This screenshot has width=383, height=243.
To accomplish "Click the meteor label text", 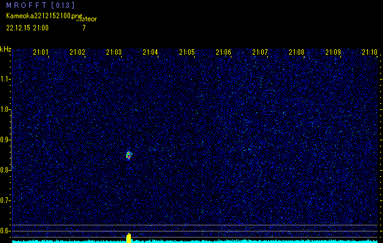I will coord(86,19).
